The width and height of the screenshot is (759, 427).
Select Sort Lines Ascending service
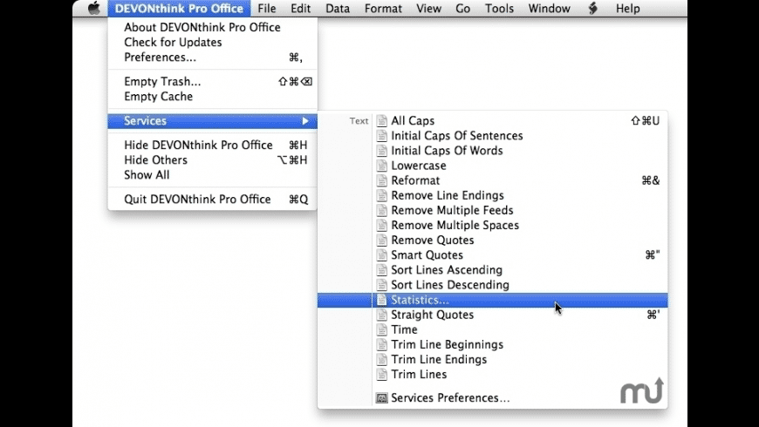coord(447,270)
